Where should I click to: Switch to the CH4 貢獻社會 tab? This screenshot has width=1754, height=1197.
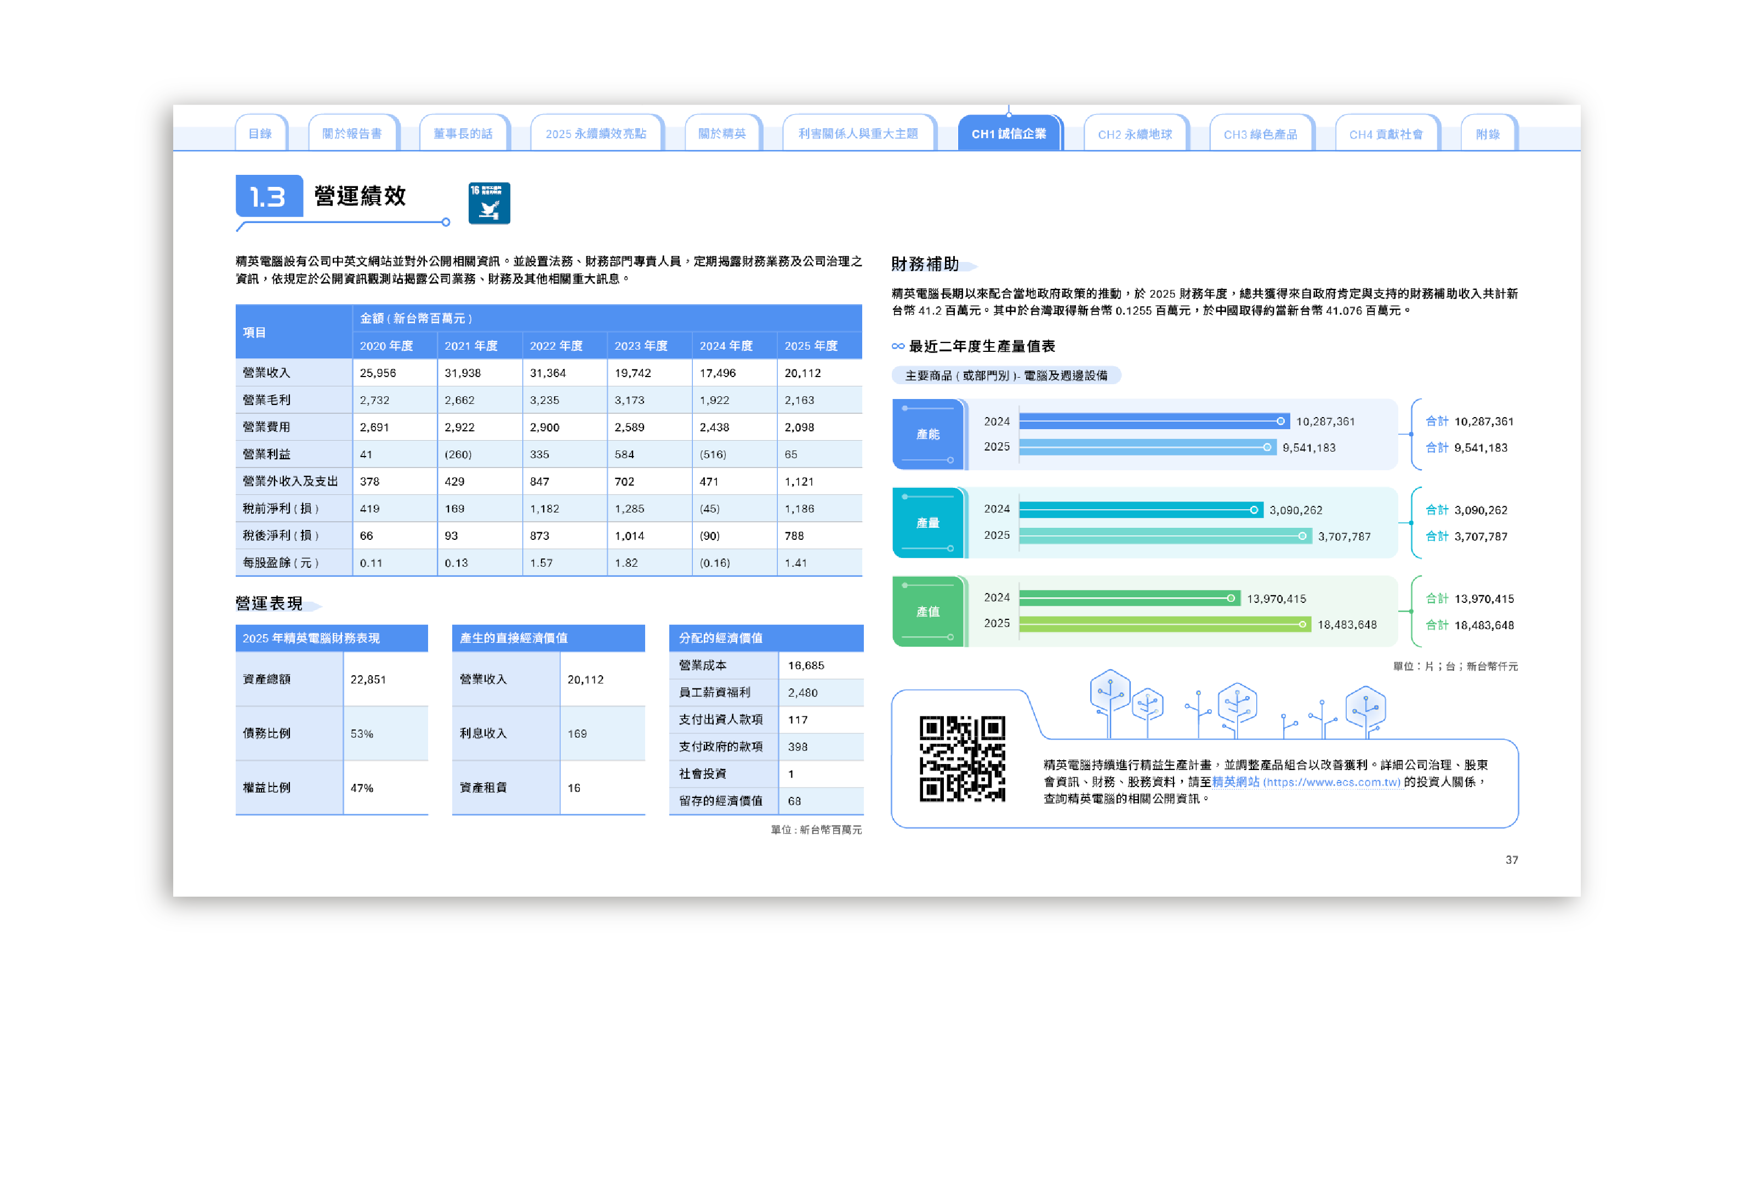(x=1386, y=134)
